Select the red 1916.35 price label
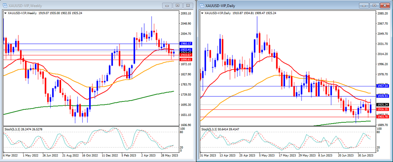 coord(382,109)
